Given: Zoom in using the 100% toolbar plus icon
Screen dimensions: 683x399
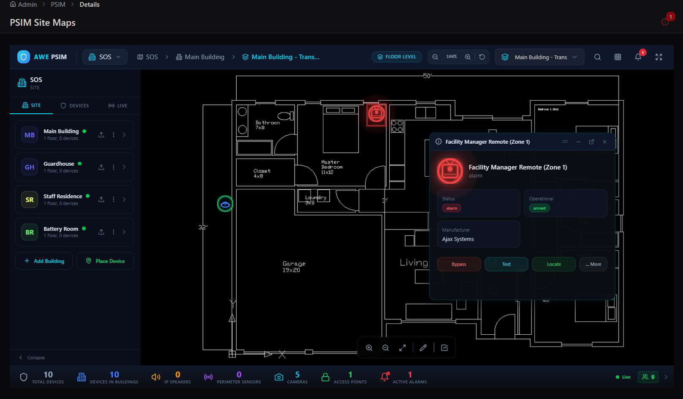Looking at the screenshot, I should (x=467, y=57).
